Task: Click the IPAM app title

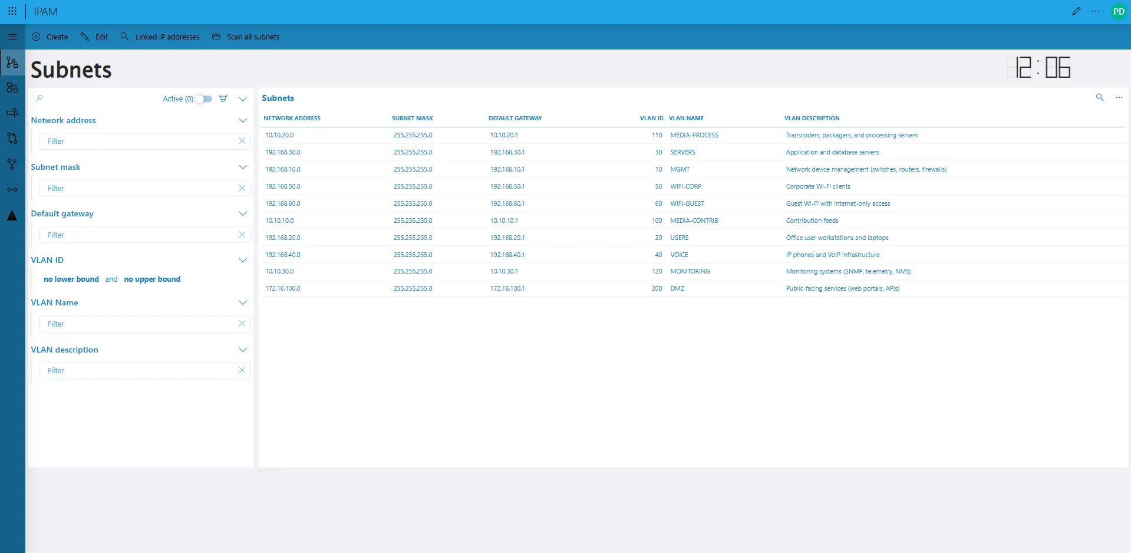Action: tap(45, 12)
